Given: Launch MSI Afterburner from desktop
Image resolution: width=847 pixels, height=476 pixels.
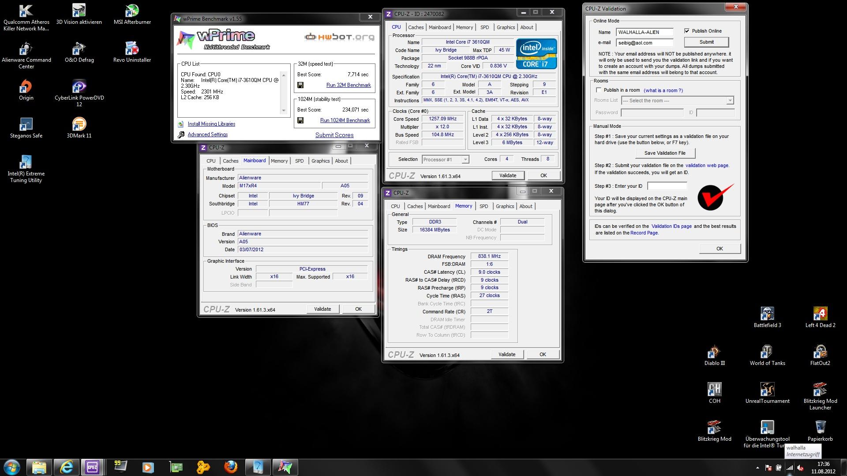Looking at the screenshot, I should [132, 15].
